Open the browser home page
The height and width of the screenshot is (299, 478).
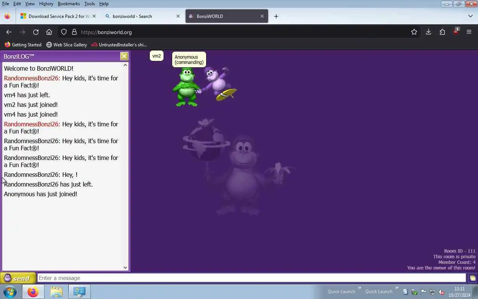coord(49,32)
